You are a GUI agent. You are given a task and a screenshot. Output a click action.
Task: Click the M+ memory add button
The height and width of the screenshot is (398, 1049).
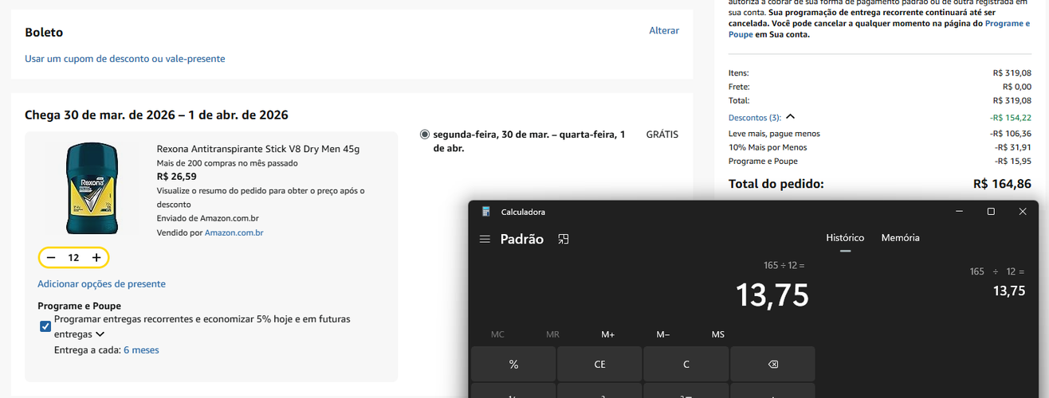607,334
